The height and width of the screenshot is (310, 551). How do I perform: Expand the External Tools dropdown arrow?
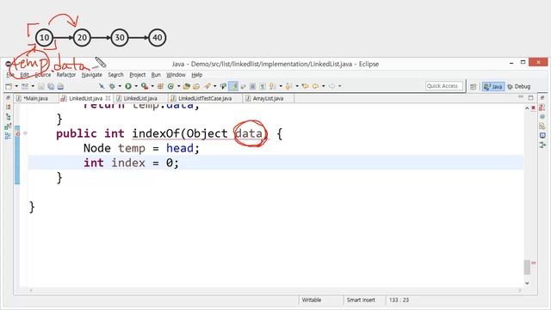point(152,86)
